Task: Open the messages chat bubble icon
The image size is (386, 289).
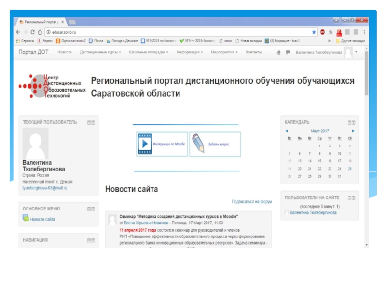Action: coord(288,52)
